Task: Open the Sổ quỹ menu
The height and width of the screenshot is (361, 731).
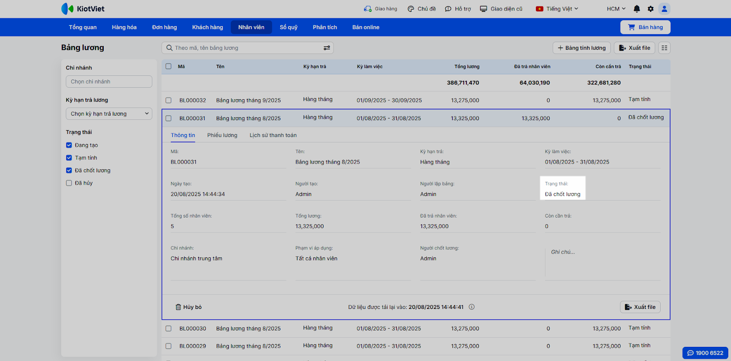Action: tap(288, 27)
